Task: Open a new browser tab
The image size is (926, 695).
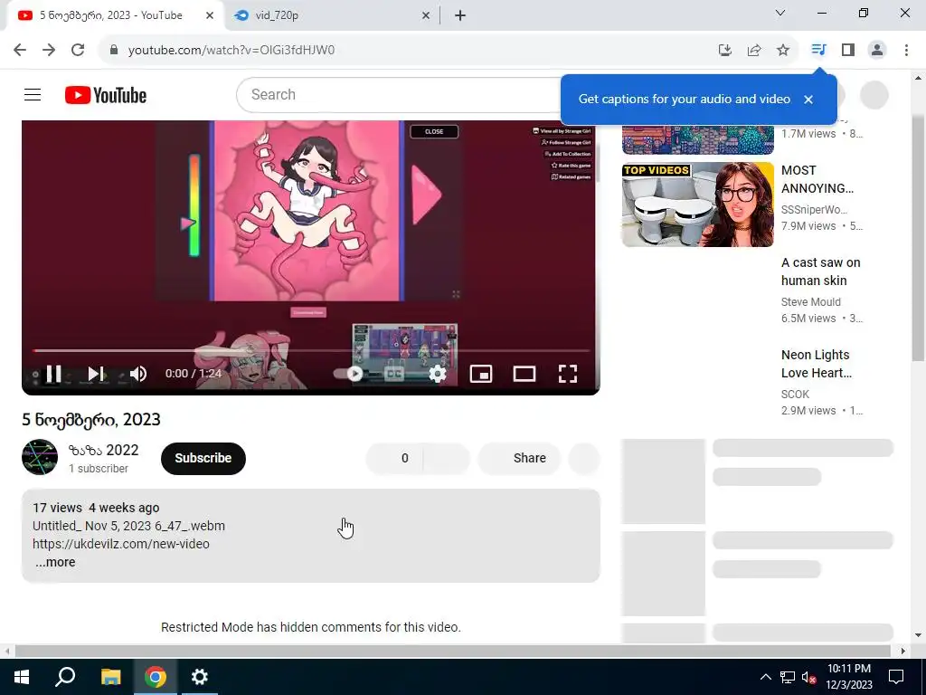Action: coord(460,15)
